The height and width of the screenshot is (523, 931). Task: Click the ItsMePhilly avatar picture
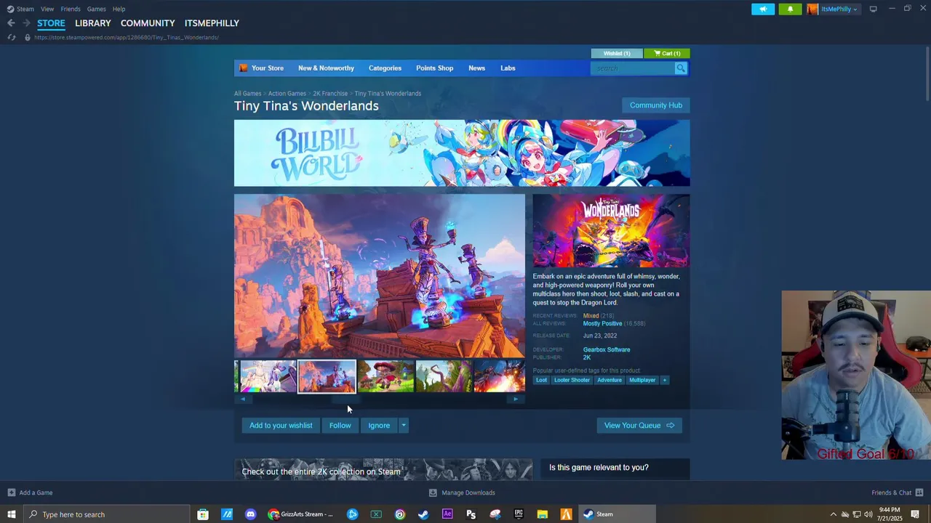[x=812, y=9]
